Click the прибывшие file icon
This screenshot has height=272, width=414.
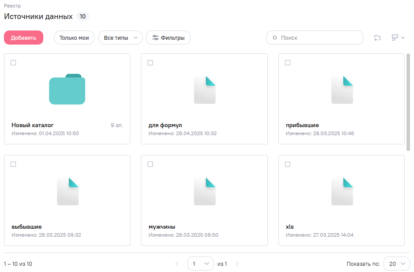[x=342, y=90]
